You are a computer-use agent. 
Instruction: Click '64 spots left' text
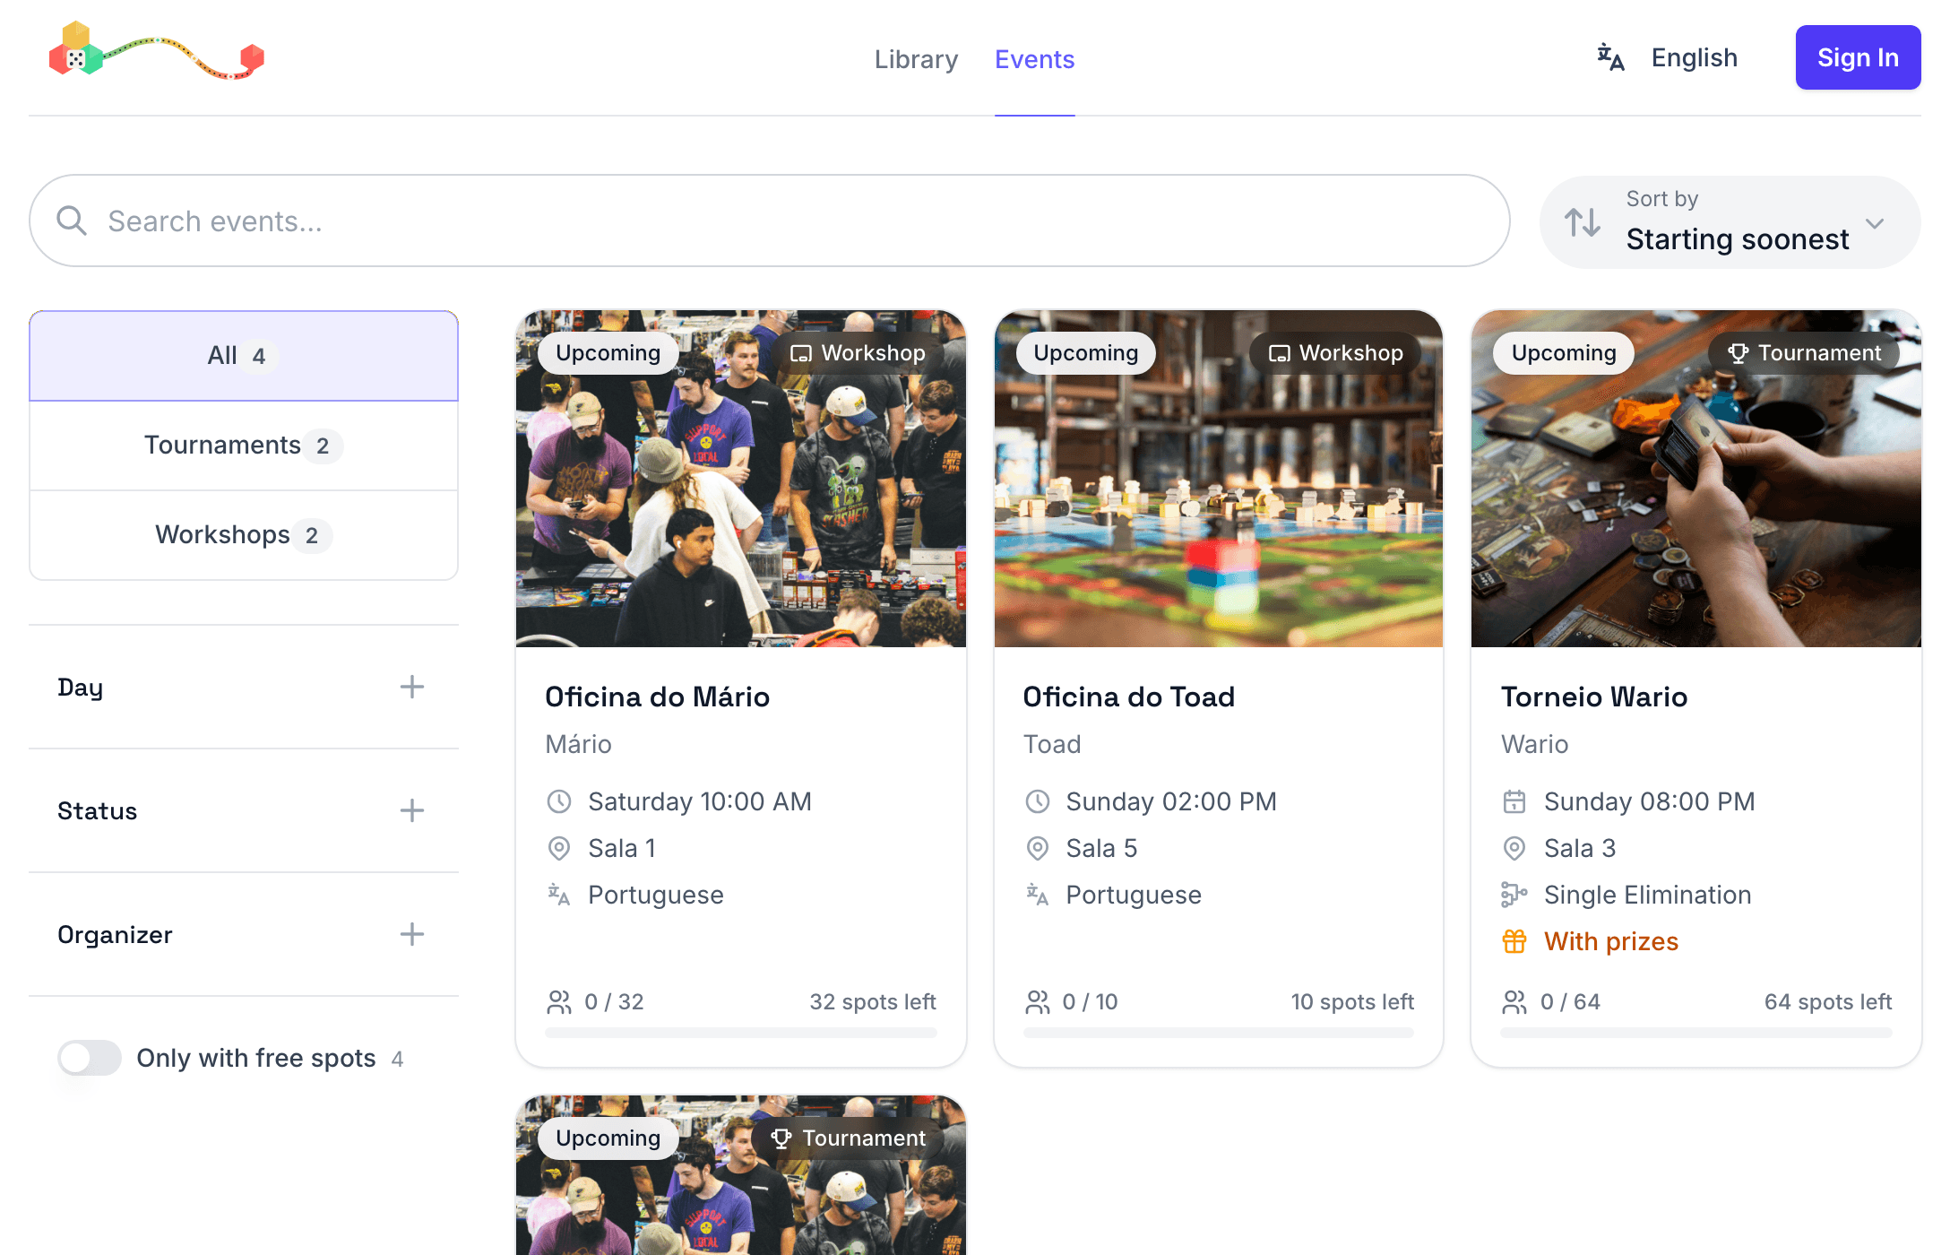click(1828, 1002)
